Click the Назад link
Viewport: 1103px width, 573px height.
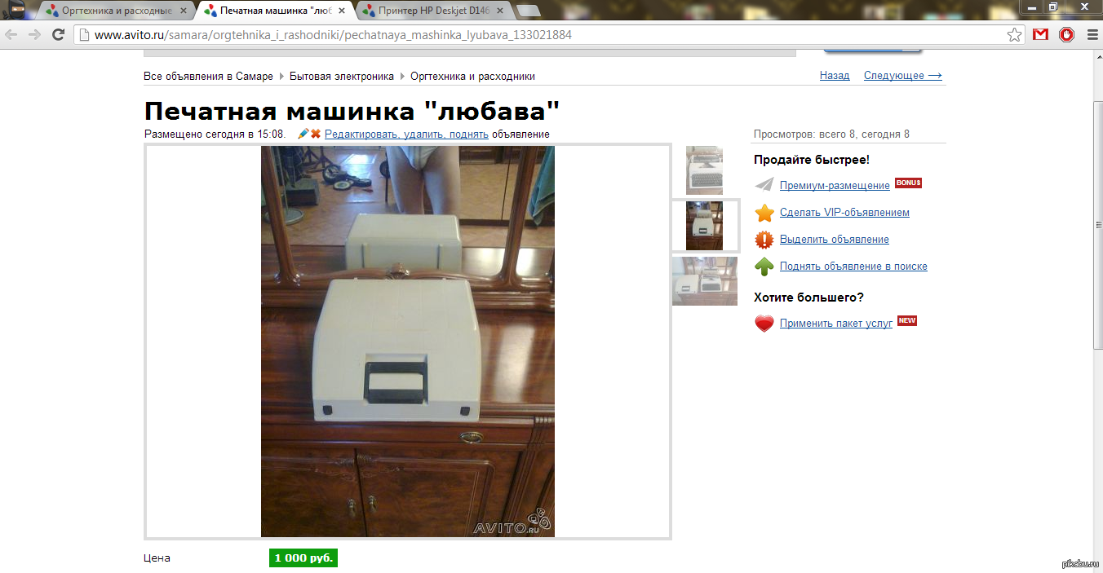[x=834, y=76]
